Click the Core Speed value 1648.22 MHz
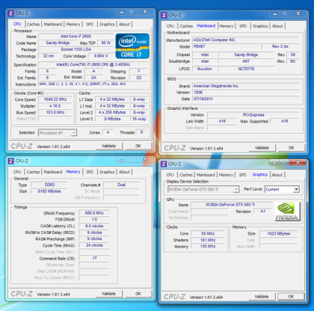Image resolution: width=314 pixels, height=311 pixels. click(x=55, y=99)
